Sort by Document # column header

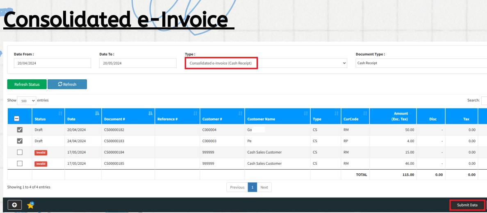click(x=128, y=117)
